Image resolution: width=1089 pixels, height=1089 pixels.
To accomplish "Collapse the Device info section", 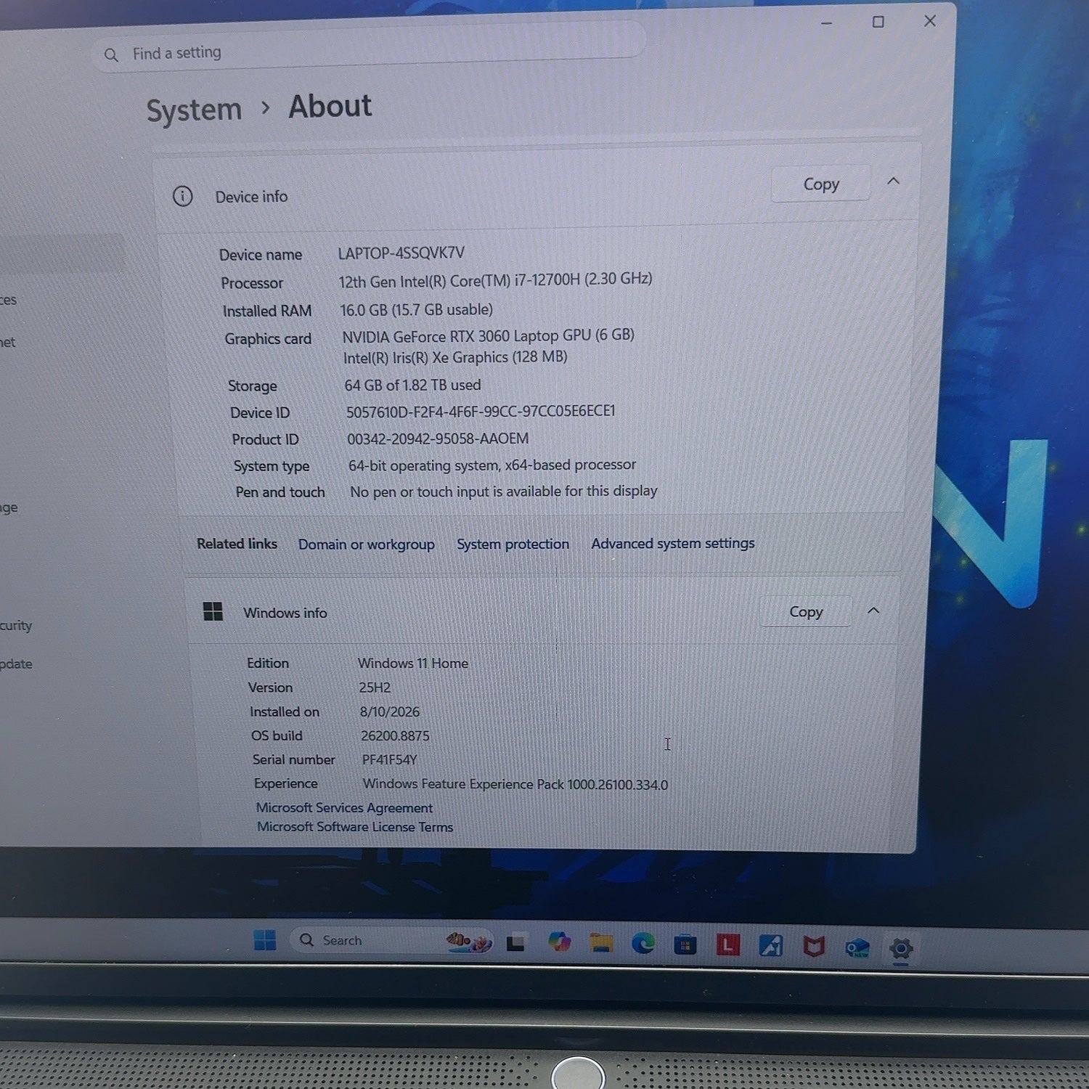I will tap(893, 181).
